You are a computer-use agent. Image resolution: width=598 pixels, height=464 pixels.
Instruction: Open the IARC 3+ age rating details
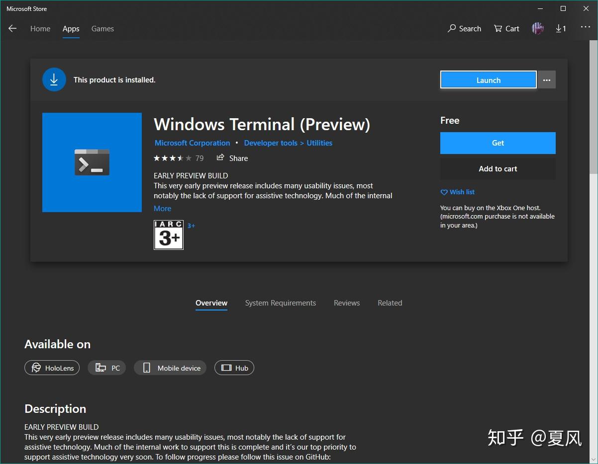168,234
